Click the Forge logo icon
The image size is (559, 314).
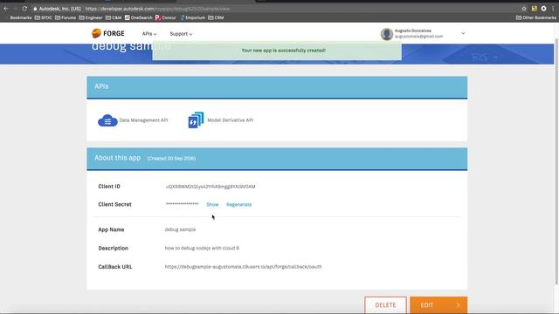click(96, 33)
